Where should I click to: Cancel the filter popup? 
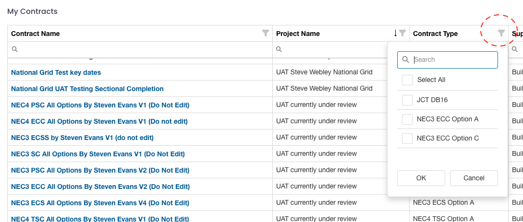(x=474, y=178)
